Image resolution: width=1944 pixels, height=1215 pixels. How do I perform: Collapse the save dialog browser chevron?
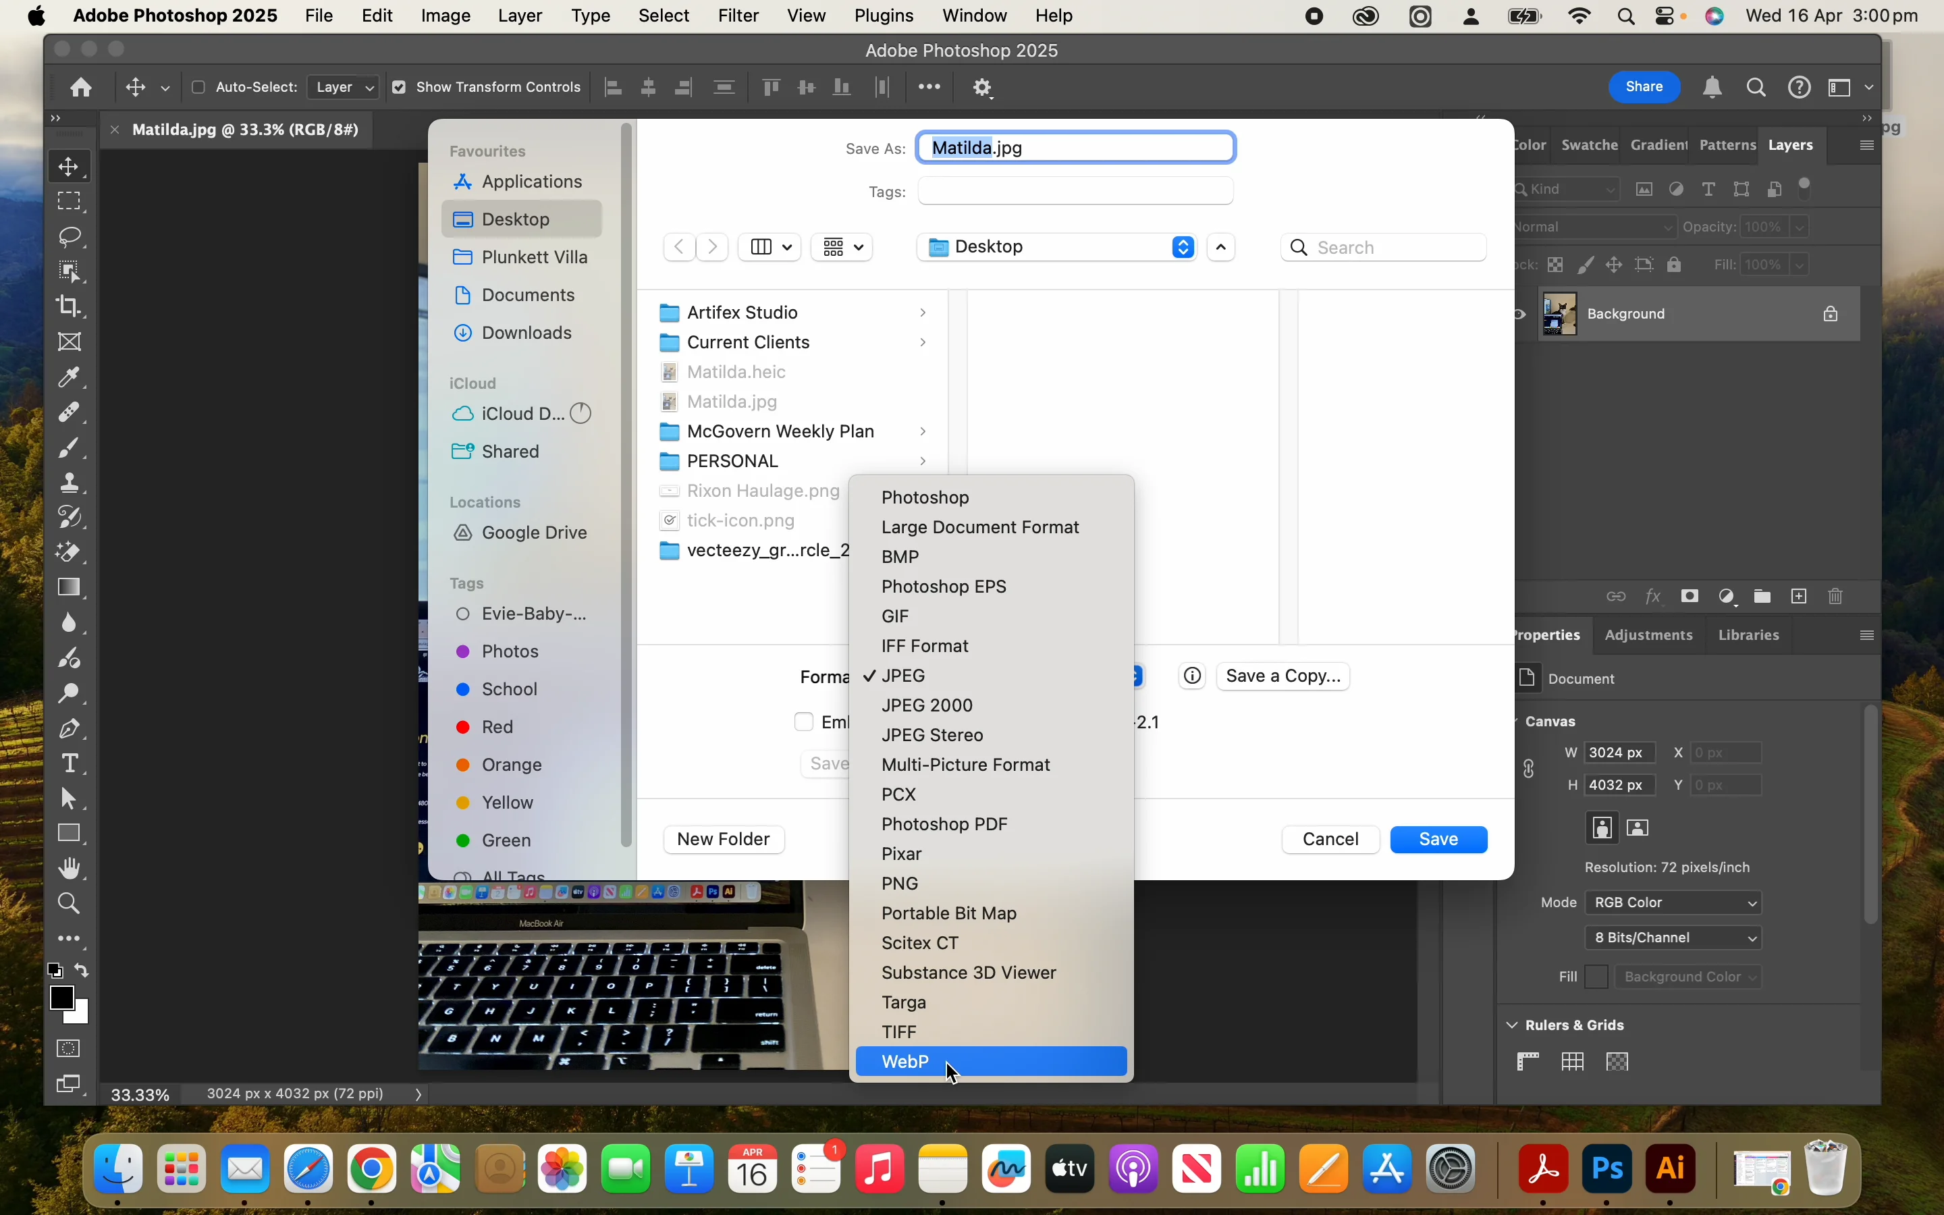point(1221,248)
